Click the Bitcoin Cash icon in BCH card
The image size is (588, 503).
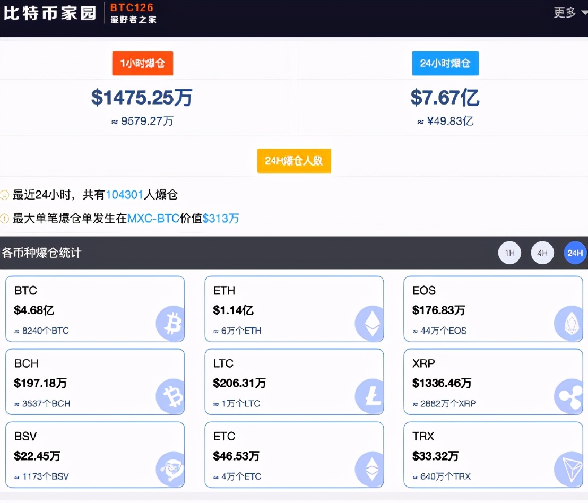[x=170, y=396]
